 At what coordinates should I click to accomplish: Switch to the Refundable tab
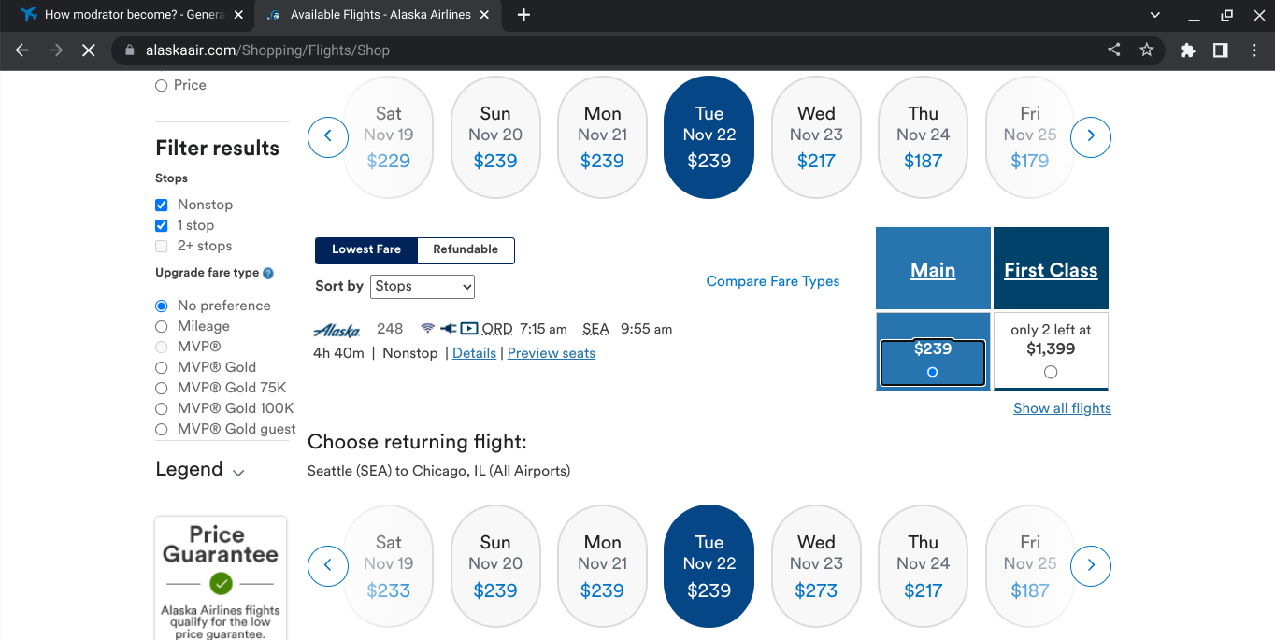tap(466, 250)
